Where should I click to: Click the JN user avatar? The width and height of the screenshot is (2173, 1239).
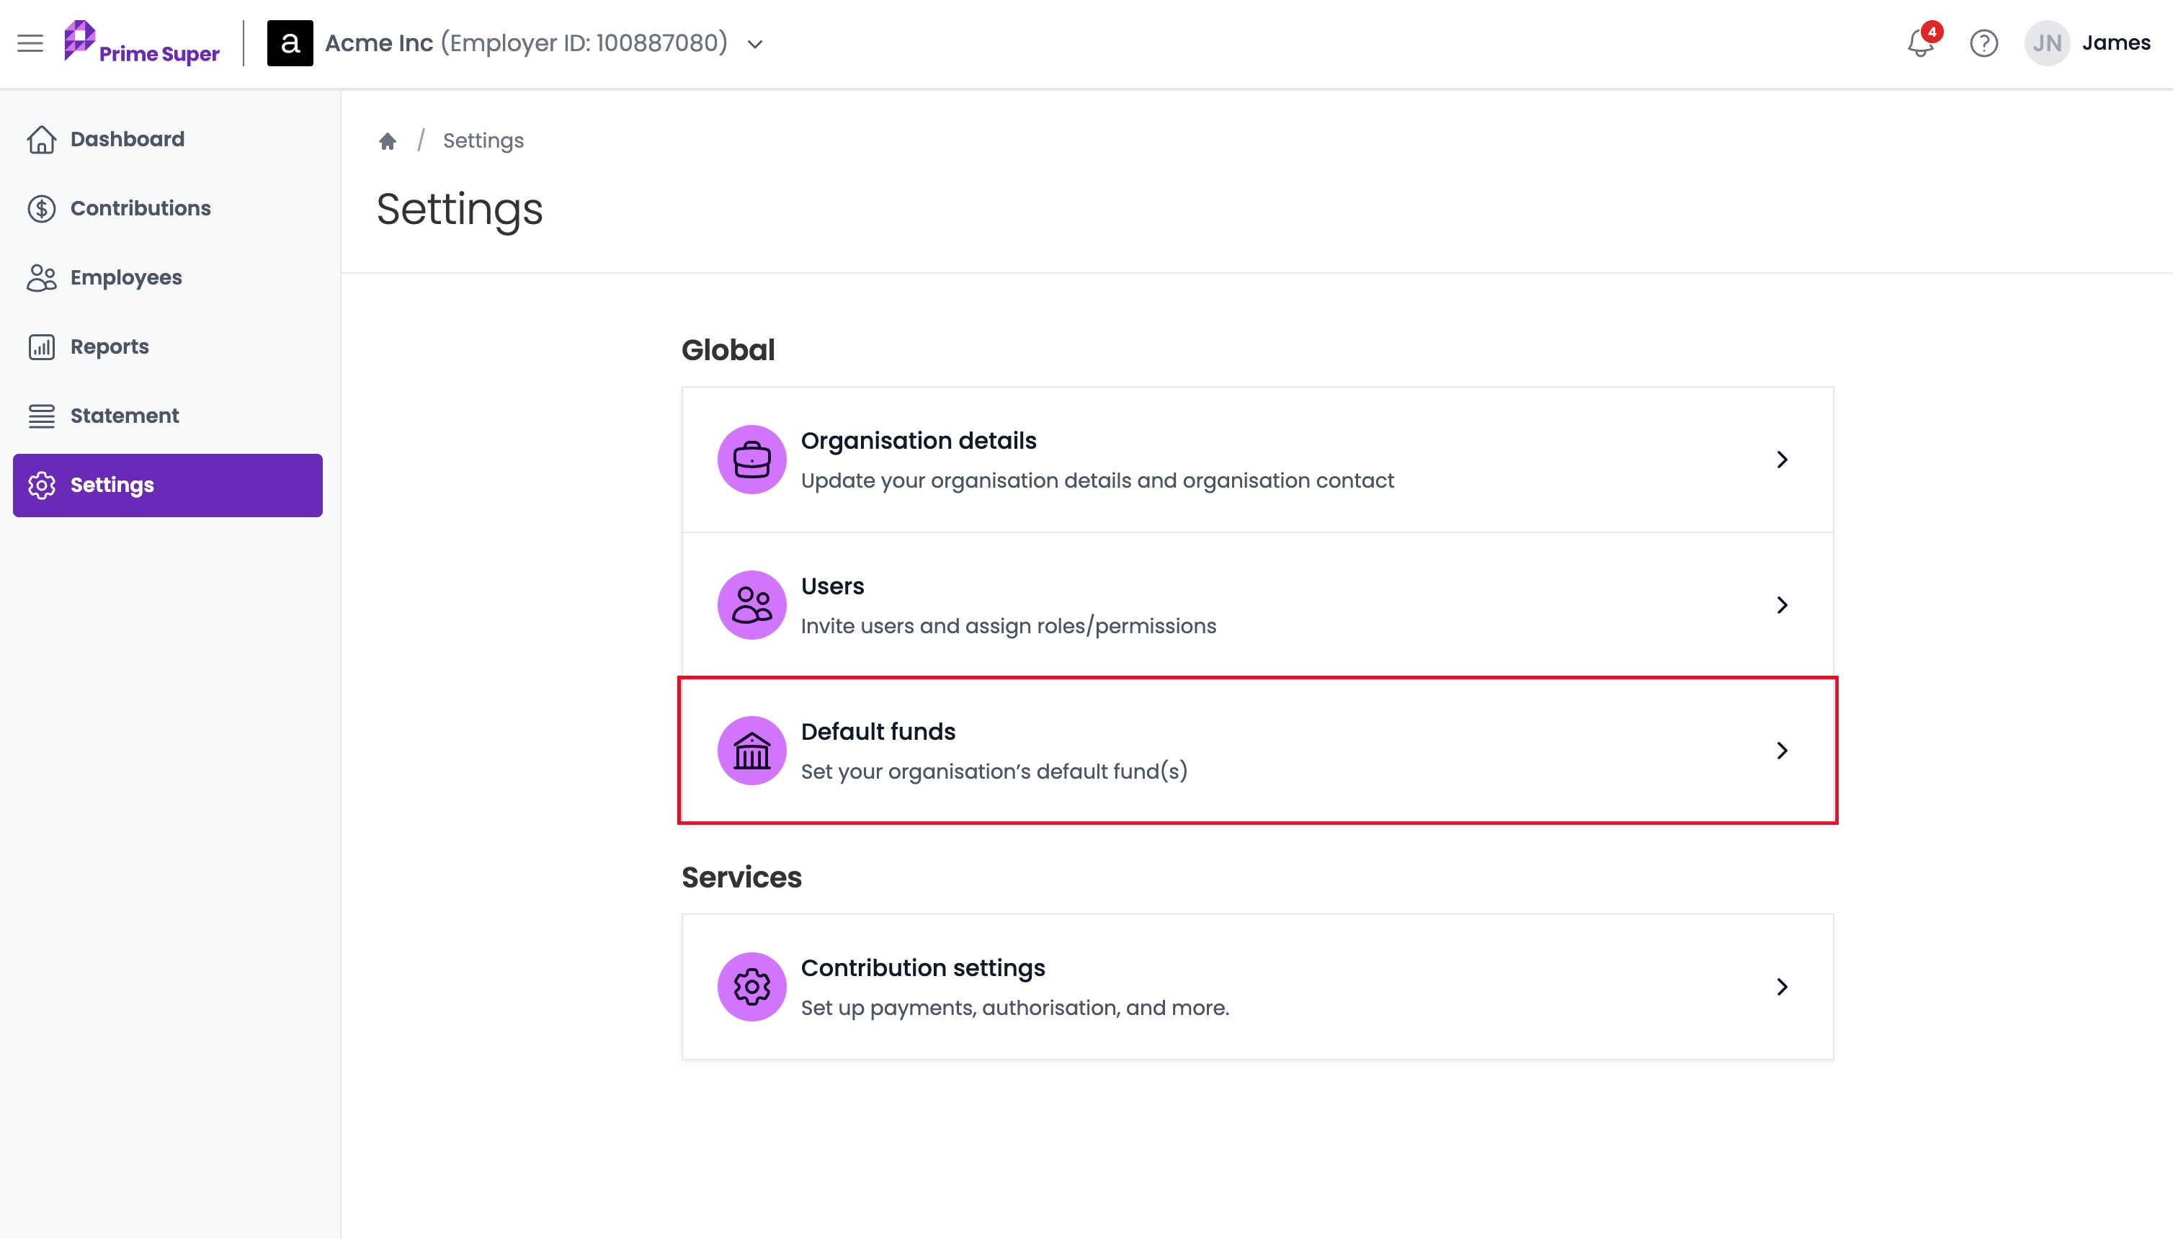(2046, 43)
